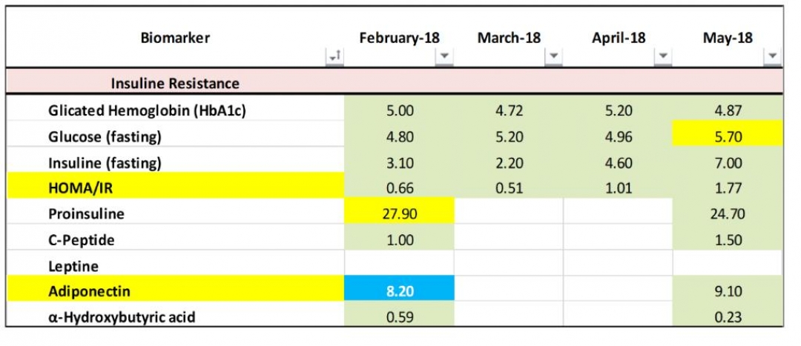
Task: Select April-18 HOMA/IR value 1.01
Action: click(x=618, y=188)
